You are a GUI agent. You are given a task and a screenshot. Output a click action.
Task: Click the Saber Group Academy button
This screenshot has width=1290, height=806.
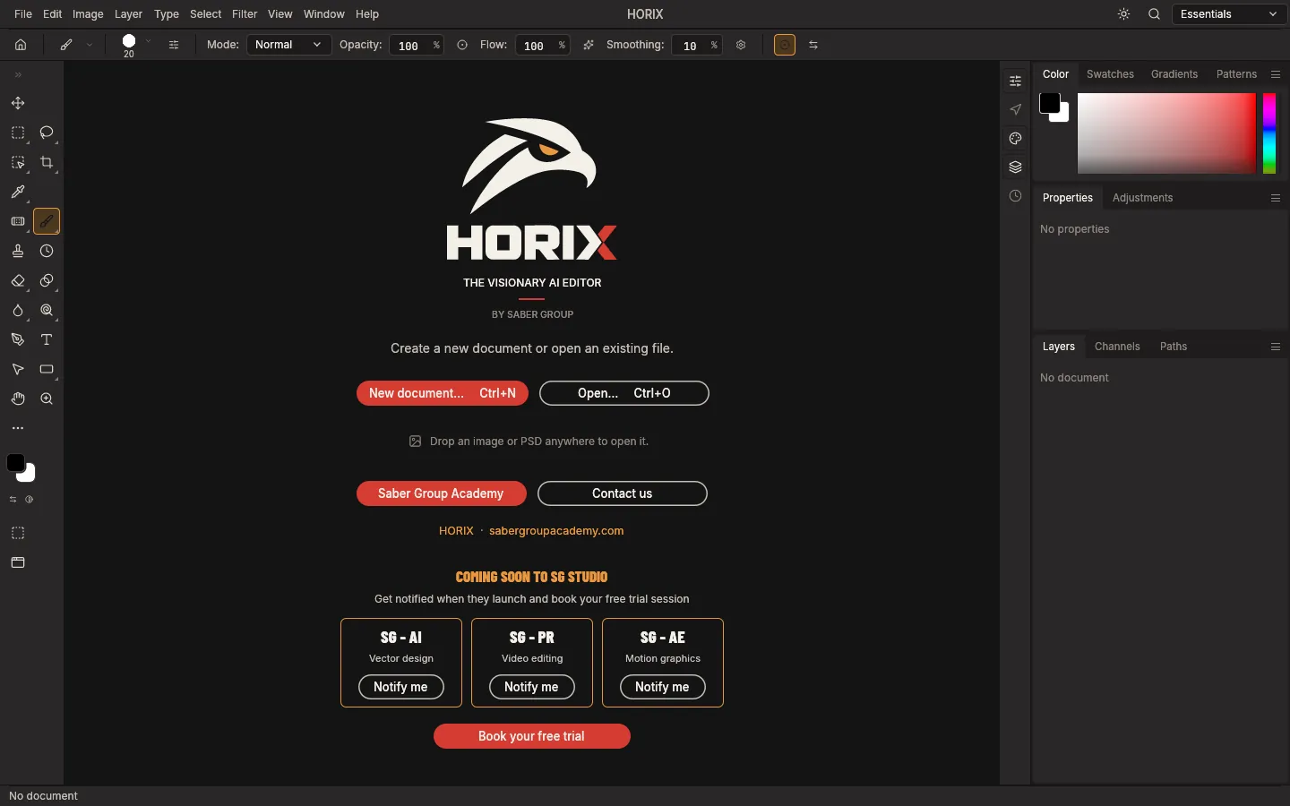pyautogui.click(x=441, y=493)
